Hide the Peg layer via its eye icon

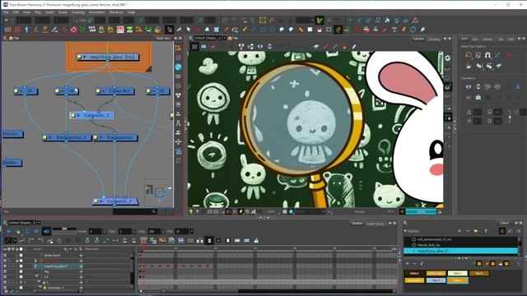5,271
